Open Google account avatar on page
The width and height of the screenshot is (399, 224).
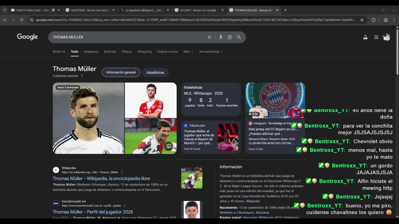click(387, 37)
